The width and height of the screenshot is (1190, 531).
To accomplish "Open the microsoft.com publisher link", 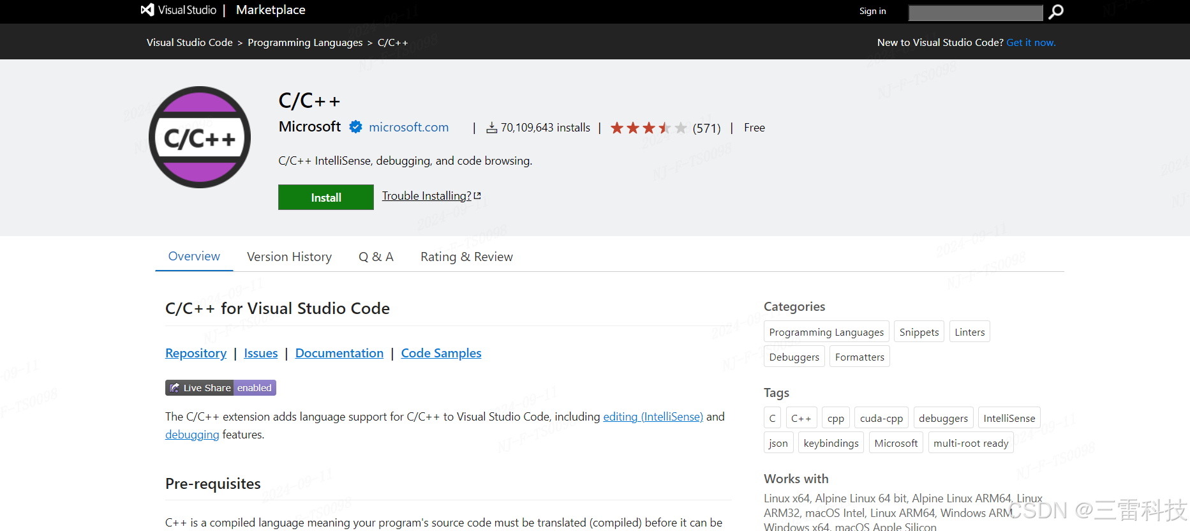I will tap(408, 127).
